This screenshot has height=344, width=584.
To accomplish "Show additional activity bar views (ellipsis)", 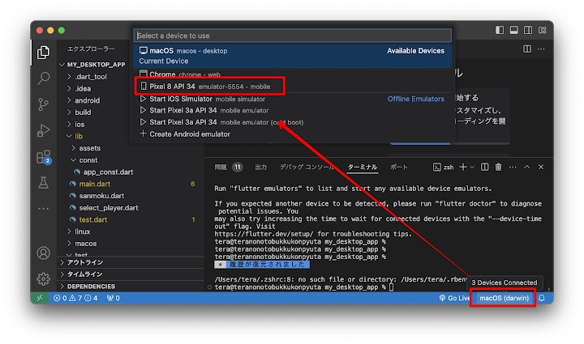I will click(x=44, y=208).
